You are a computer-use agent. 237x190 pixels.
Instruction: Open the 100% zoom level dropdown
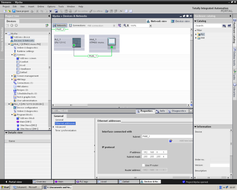151,26
